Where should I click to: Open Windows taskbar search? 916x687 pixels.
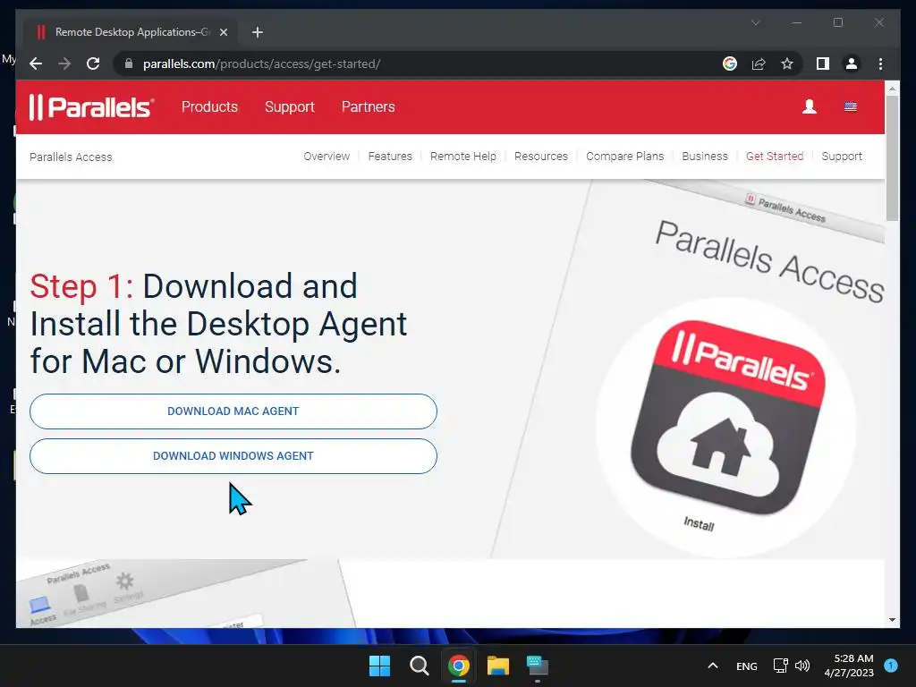(419, 666)
